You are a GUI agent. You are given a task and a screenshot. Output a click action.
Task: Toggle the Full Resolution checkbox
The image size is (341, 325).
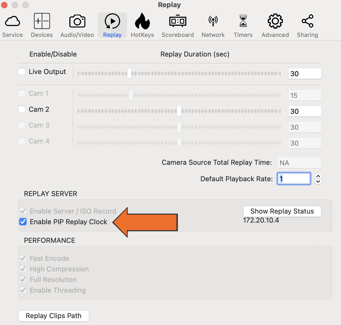(x=23, y=280)
